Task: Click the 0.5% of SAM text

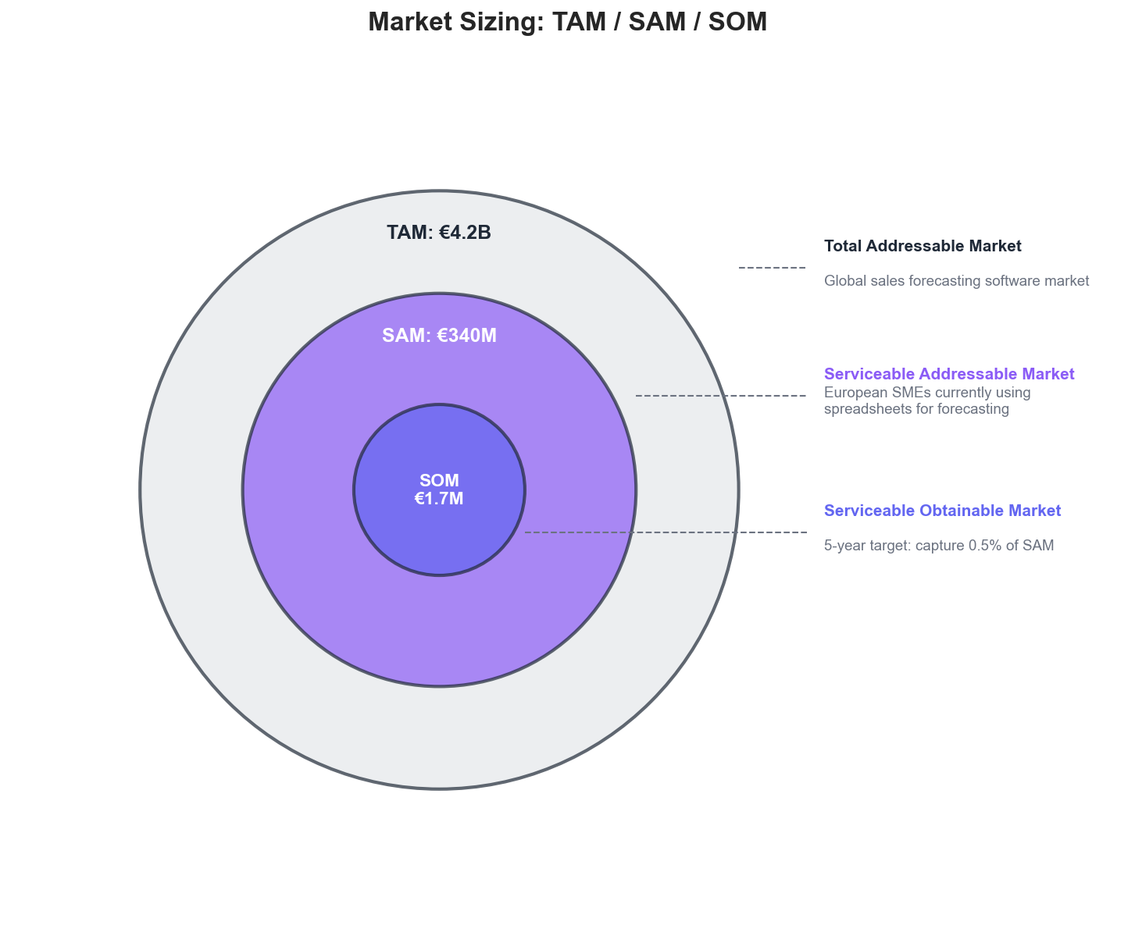Action: click(1011, 546)
